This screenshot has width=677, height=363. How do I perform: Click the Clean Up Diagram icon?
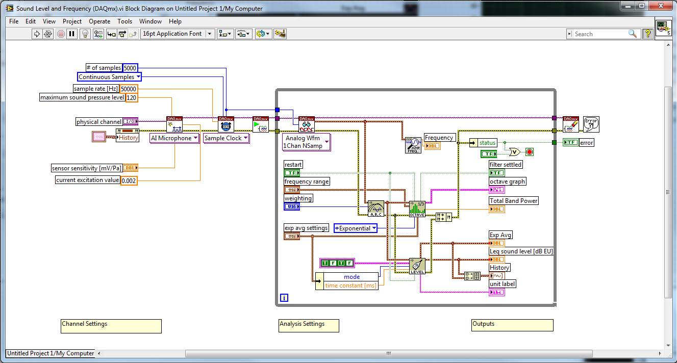point(280,34)
